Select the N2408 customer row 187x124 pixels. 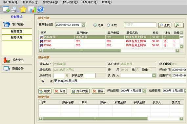click(109, 45)
